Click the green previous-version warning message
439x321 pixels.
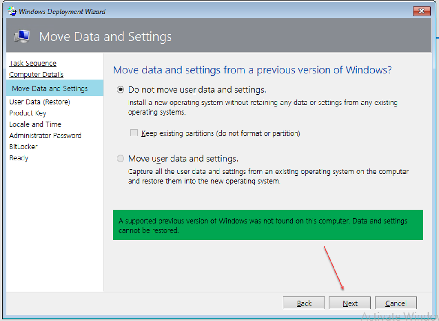268,225
